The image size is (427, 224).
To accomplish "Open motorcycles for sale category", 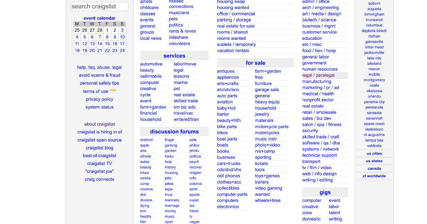I will (x=267, y=133).
